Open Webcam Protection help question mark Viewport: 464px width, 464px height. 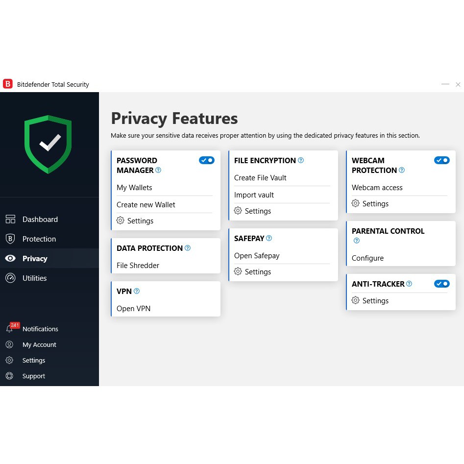pyautogui.click(x=402, y=170)
